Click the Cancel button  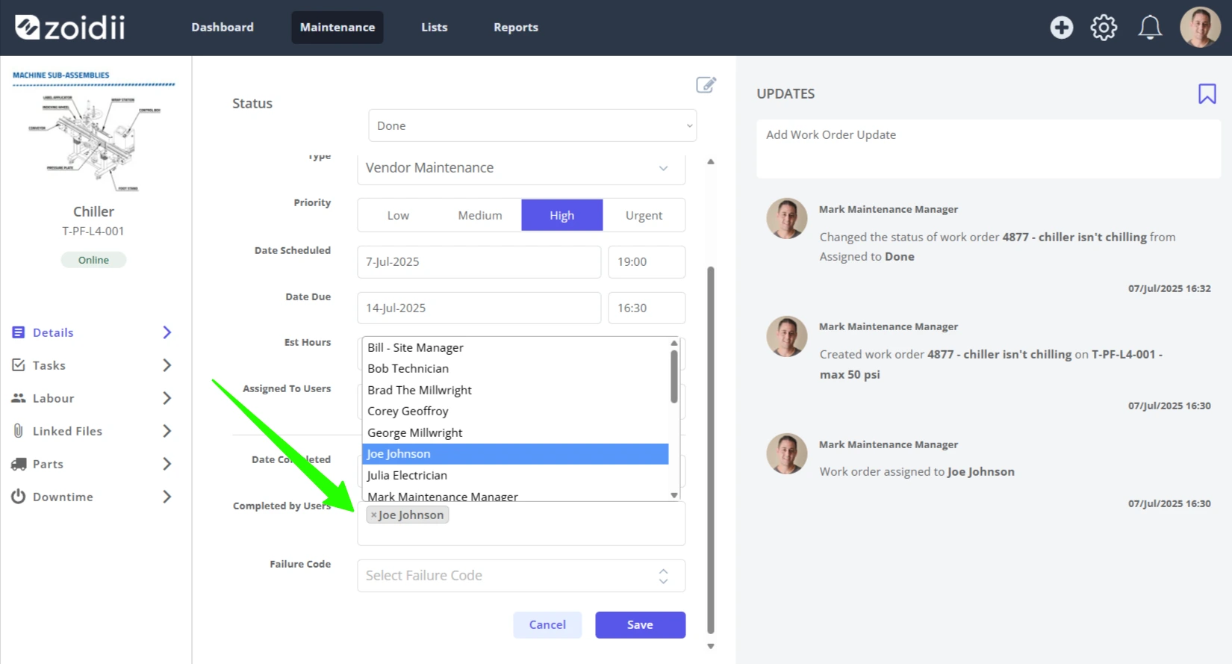click(547, 625)
